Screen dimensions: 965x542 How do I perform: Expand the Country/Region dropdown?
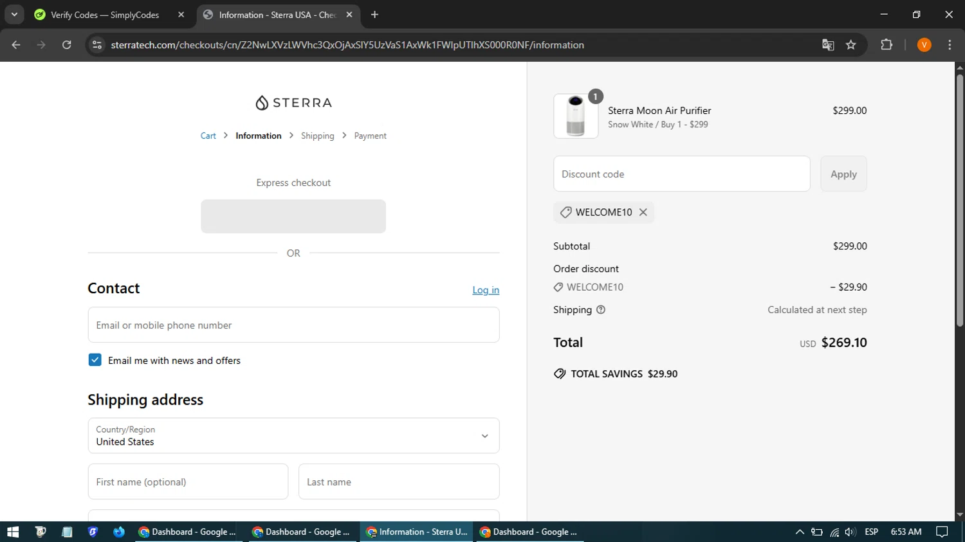tap(293, 435)
